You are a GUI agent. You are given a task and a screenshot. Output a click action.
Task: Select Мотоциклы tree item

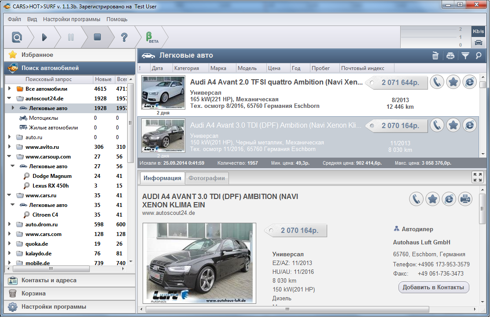(x=43, y=118)
